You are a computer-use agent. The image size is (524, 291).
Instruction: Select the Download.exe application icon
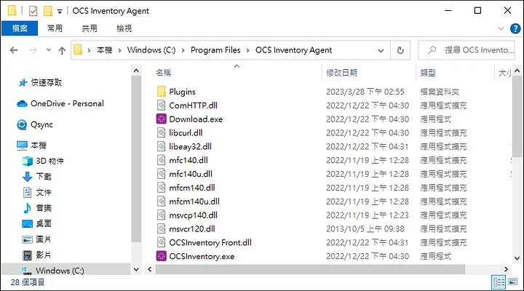[x=162, y=119]
